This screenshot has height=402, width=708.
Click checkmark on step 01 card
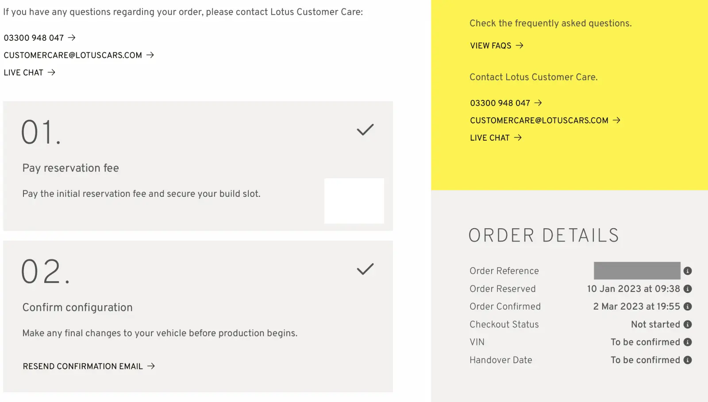(365, 130)
